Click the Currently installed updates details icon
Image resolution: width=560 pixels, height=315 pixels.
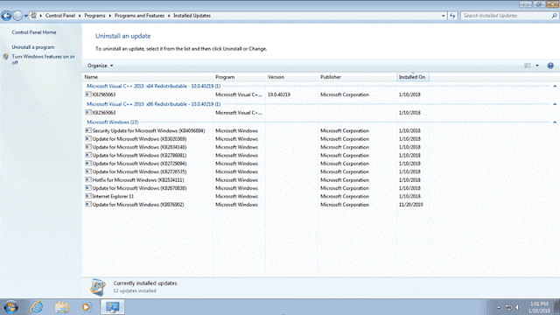point(98,287)
